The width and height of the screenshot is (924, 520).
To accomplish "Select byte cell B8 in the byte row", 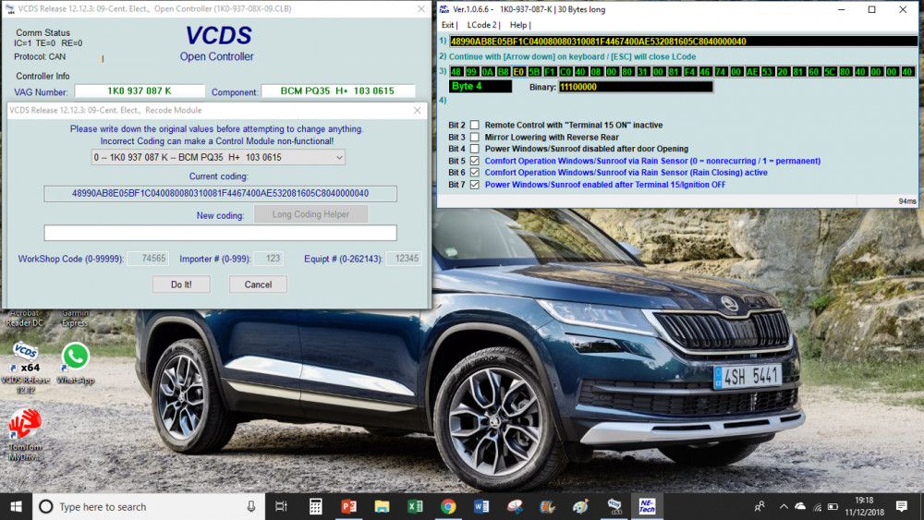I will coord(503,72).
